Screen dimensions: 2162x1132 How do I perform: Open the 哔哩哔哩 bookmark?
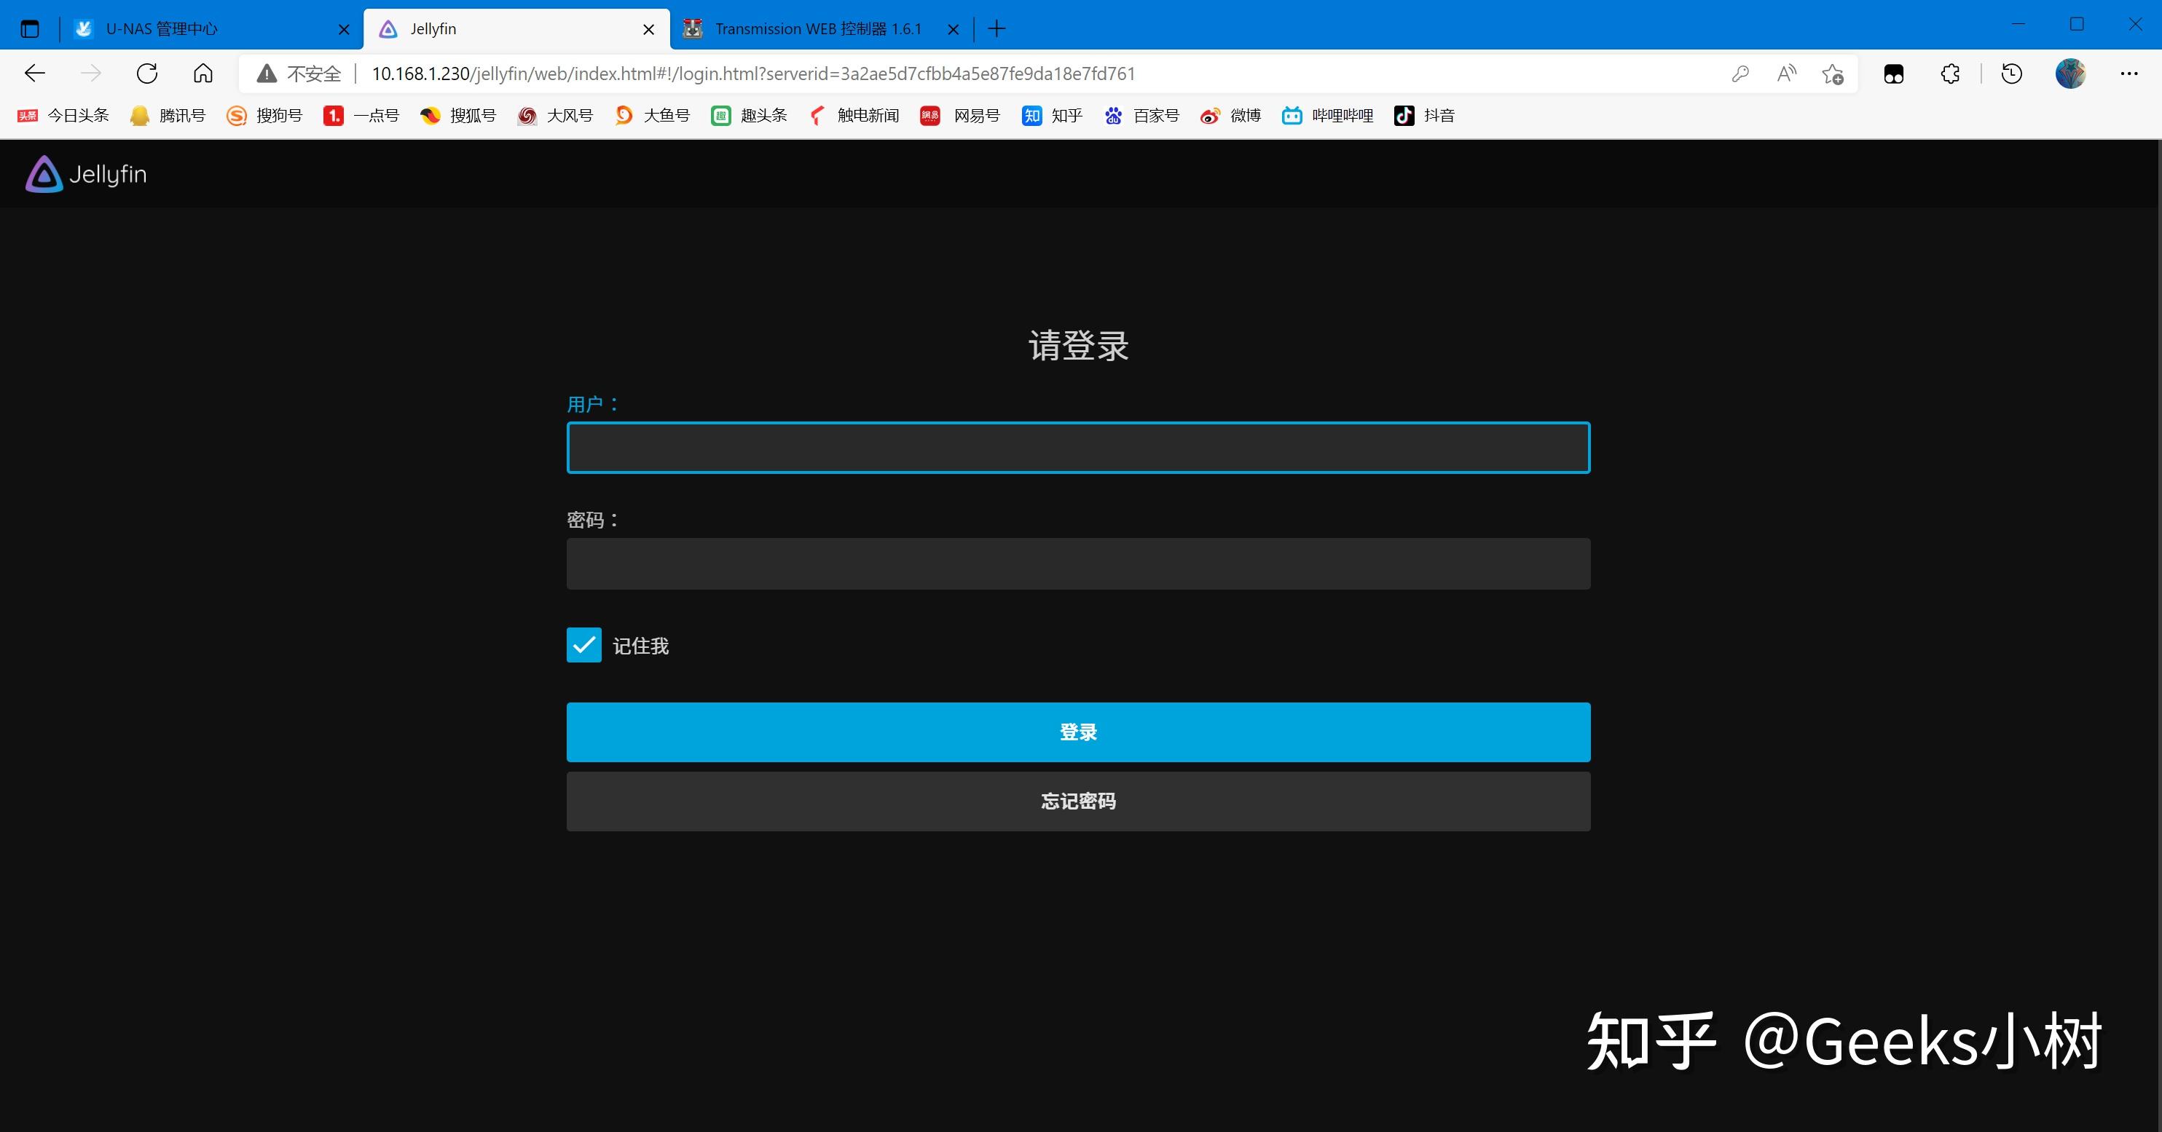pyautogui.click(x=1328, y=116)
